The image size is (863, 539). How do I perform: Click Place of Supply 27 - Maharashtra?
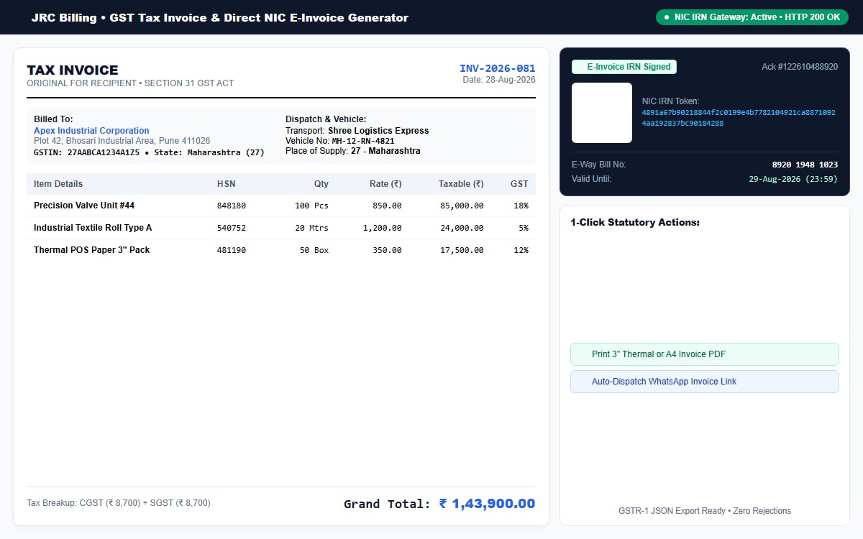[x=385, y=151]
